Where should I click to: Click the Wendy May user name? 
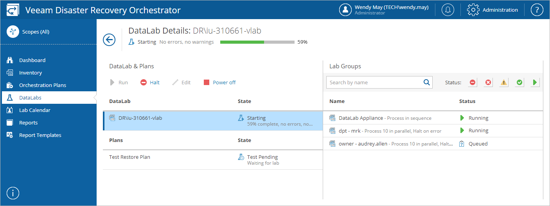(392, 7)
